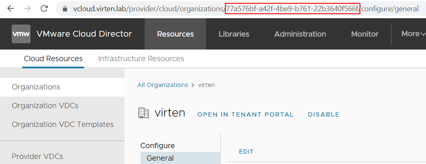Select Organizations in the sidebar

(x=62, y=87)
